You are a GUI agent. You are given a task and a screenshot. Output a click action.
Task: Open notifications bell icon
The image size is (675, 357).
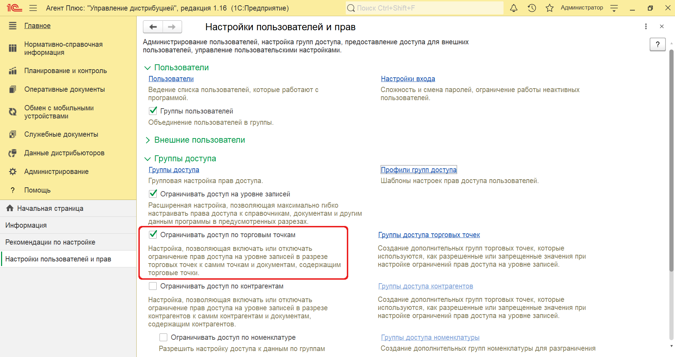point(514,8)
